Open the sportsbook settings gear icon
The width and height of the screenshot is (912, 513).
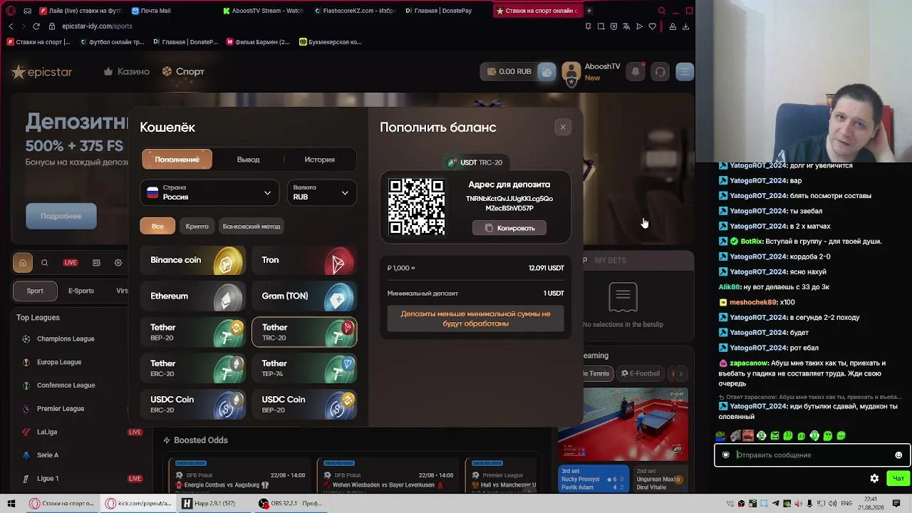pos(118,263)
